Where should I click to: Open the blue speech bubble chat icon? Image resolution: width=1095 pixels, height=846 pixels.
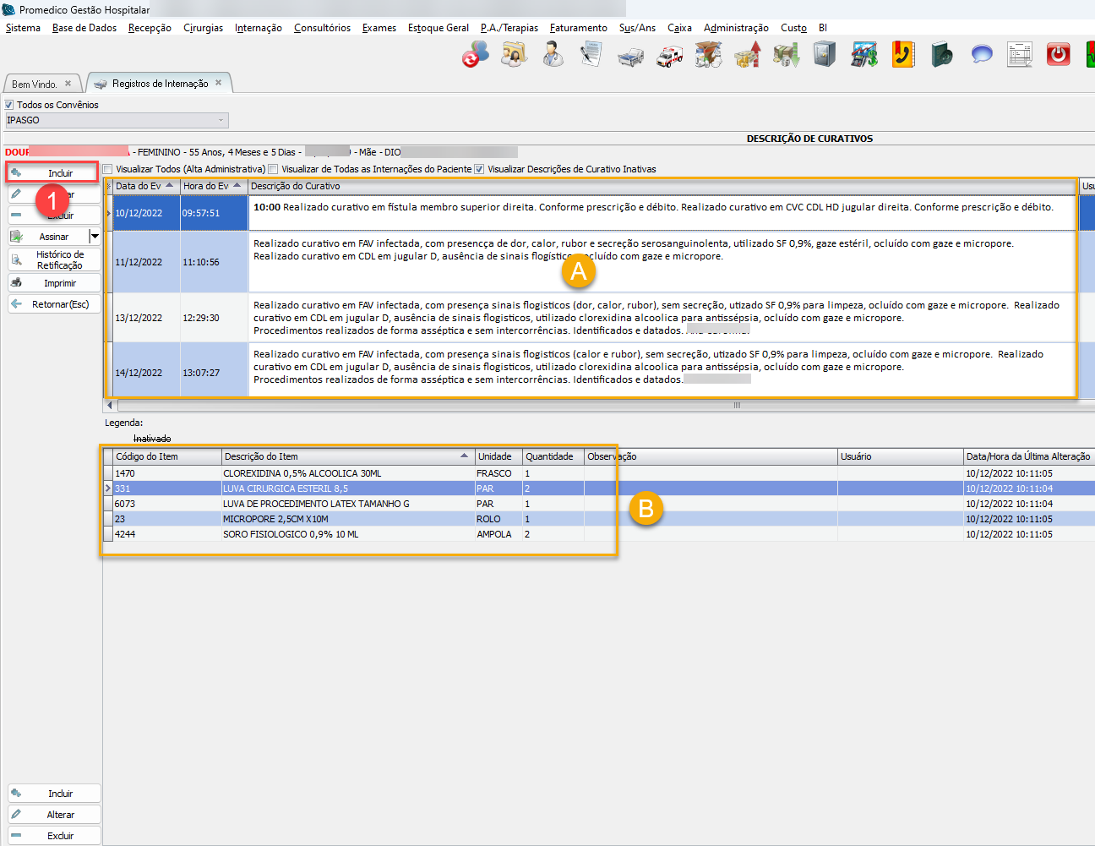pyautogui.click(x=981, y=55)
